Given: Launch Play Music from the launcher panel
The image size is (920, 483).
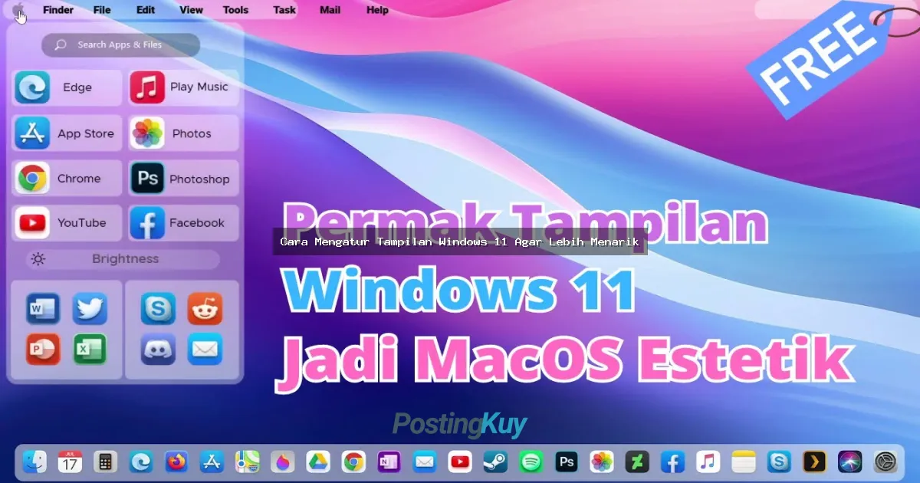Looking at the screenshot, I should [x=183, y=87].
